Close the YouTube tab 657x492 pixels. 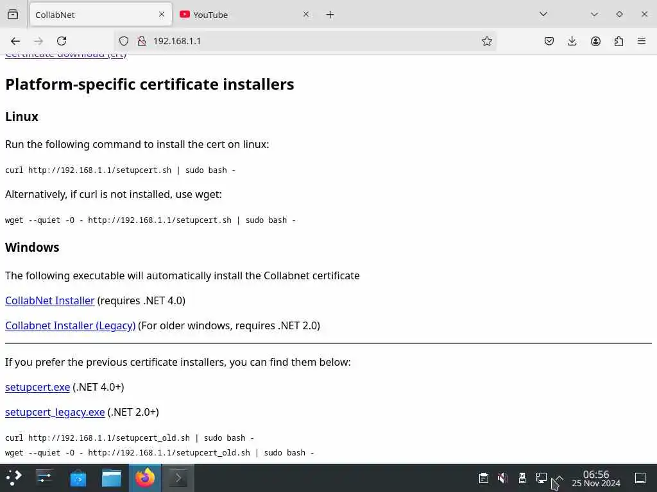[x=306, y=14]
